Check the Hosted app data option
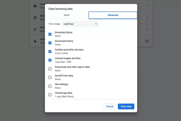The width and height of the screenshot is (181, 121). click(x=50, y=95)
